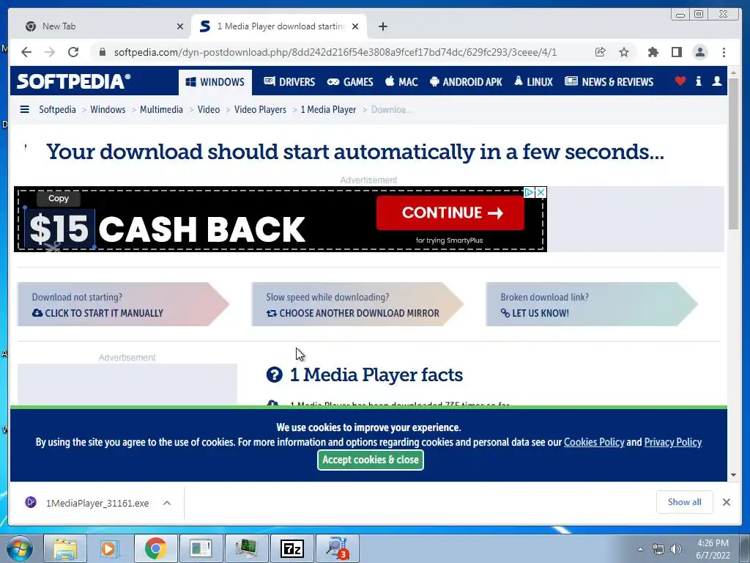Open a new browser tab
This screenshot has width=750, height=563.
point(382,26)
